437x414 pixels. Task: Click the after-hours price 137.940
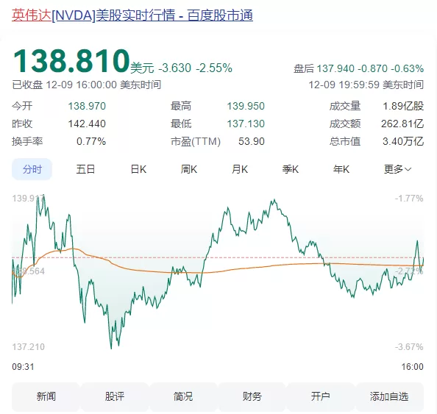coord(335,68)
